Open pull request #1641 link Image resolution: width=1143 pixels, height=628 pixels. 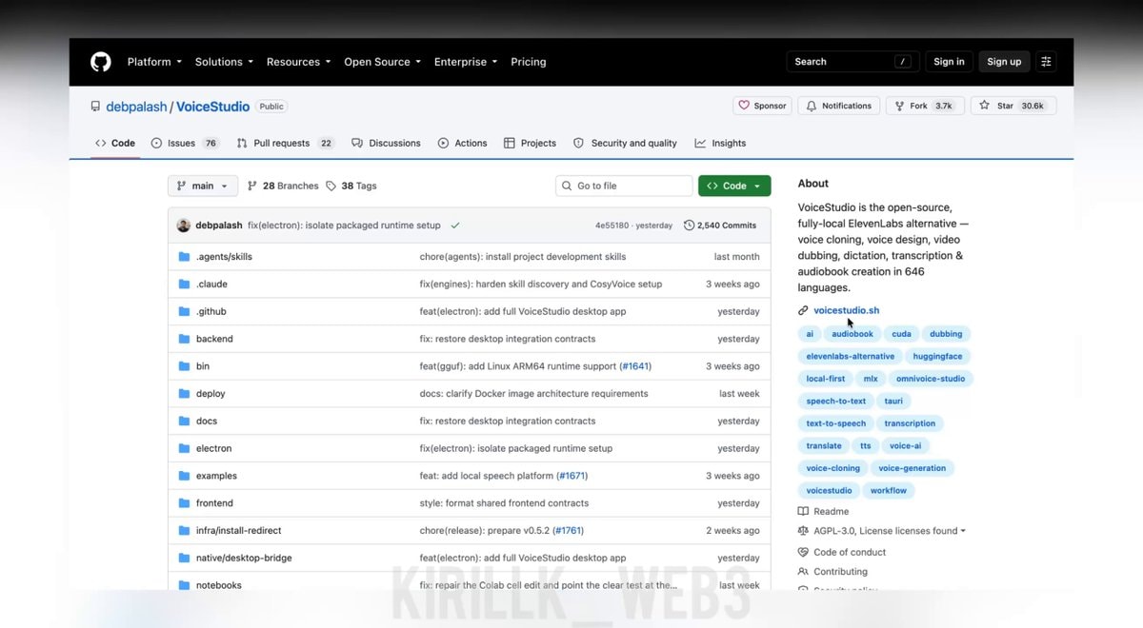pos(635,366)
